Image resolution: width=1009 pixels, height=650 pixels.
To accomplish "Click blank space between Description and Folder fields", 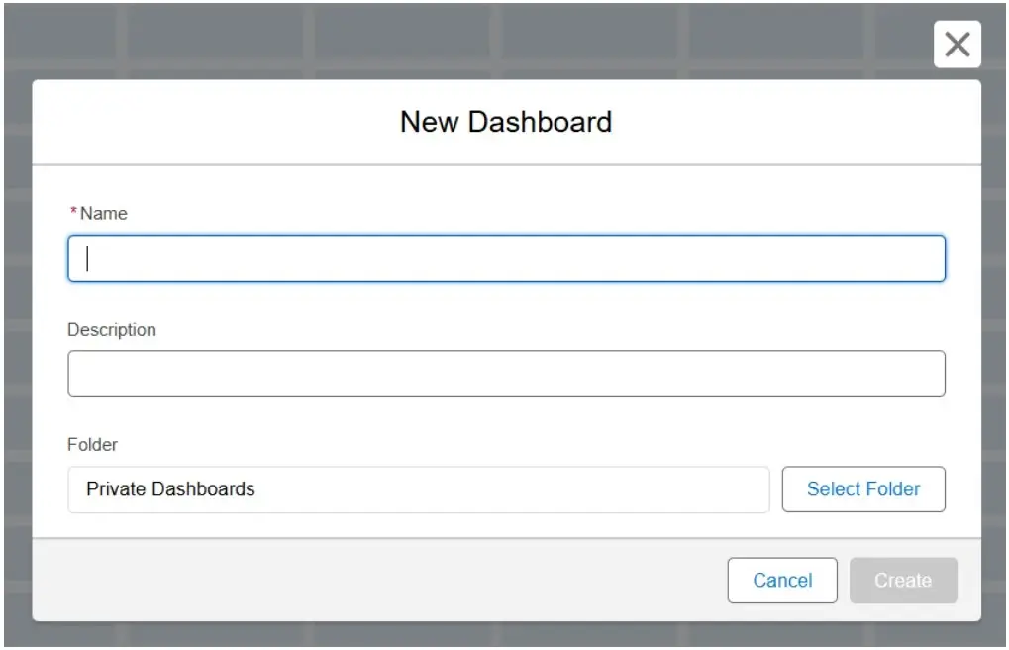I will click(x=506, y=421).
